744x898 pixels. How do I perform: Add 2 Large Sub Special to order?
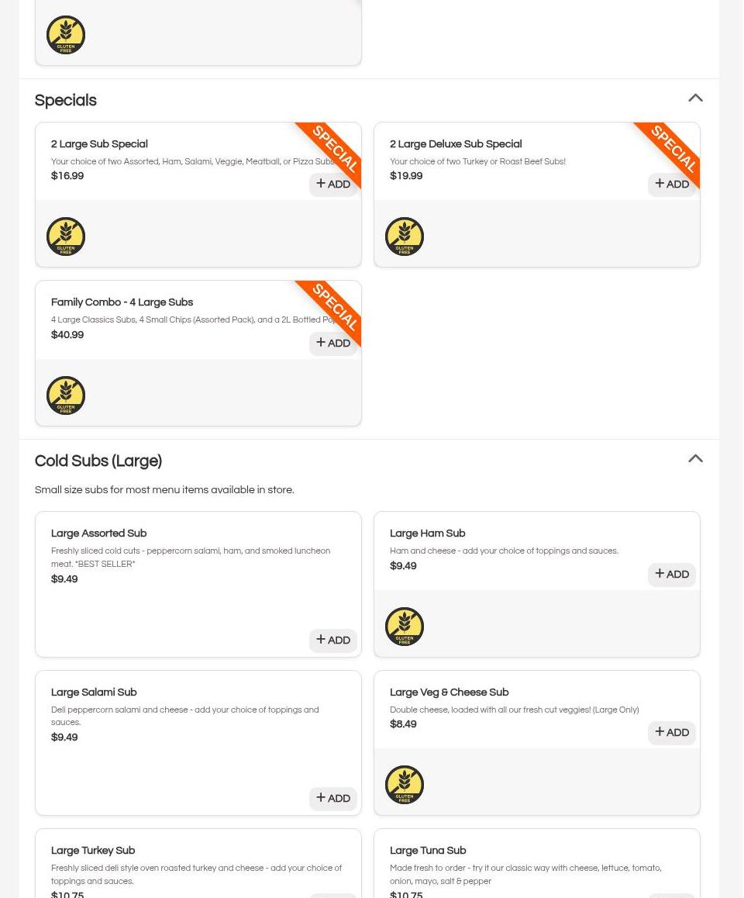[333, 185]
